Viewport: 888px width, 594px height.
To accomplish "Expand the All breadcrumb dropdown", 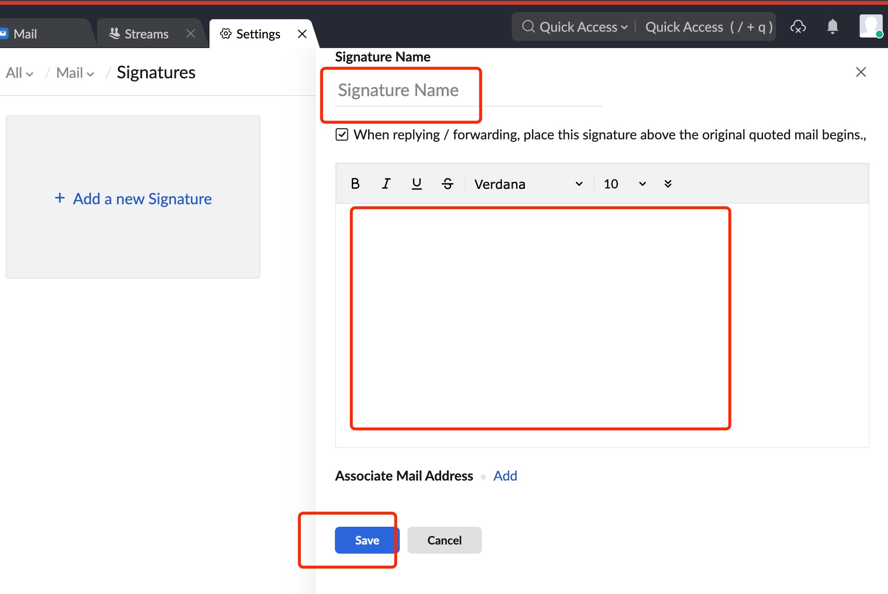I will tap(19, 73).
